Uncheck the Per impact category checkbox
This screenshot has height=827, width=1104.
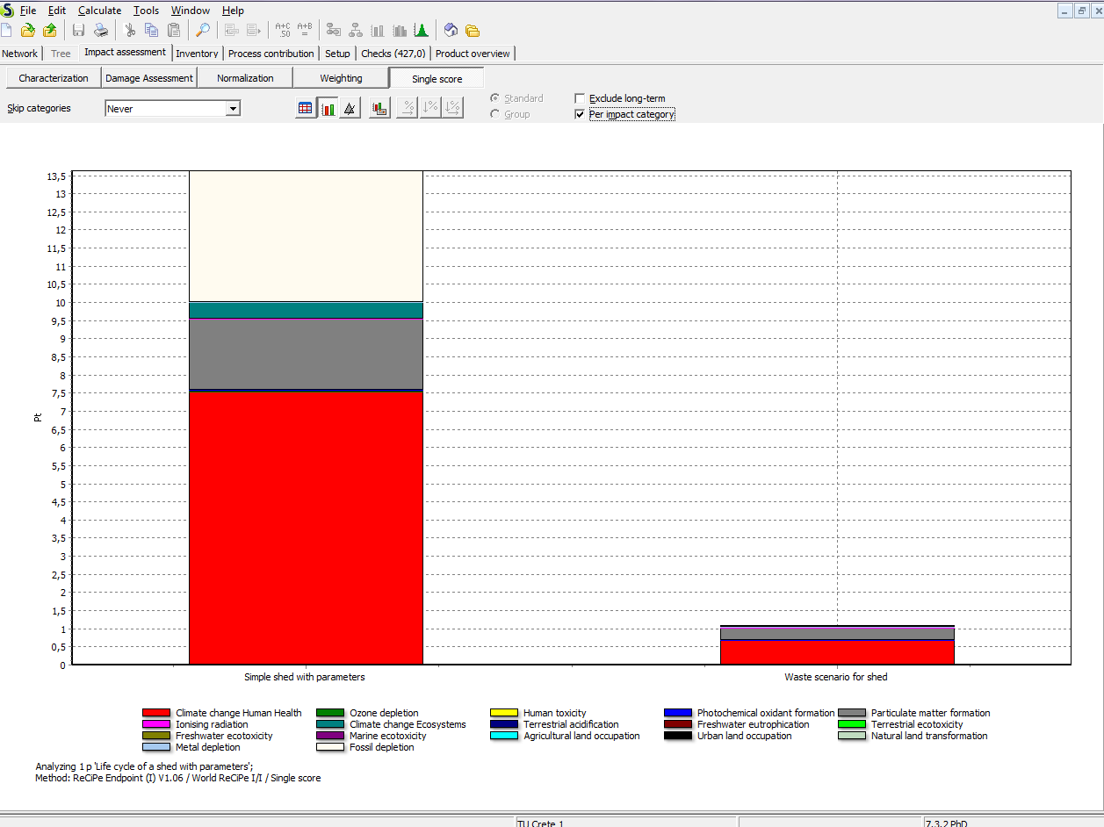pyautogui.click(x=580, y=114)
